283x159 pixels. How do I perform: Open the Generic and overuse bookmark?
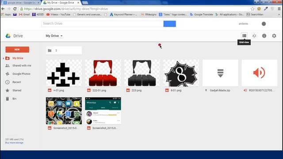88,15
